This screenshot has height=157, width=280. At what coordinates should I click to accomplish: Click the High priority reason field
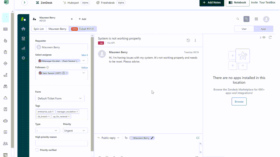tap(62, 143)
